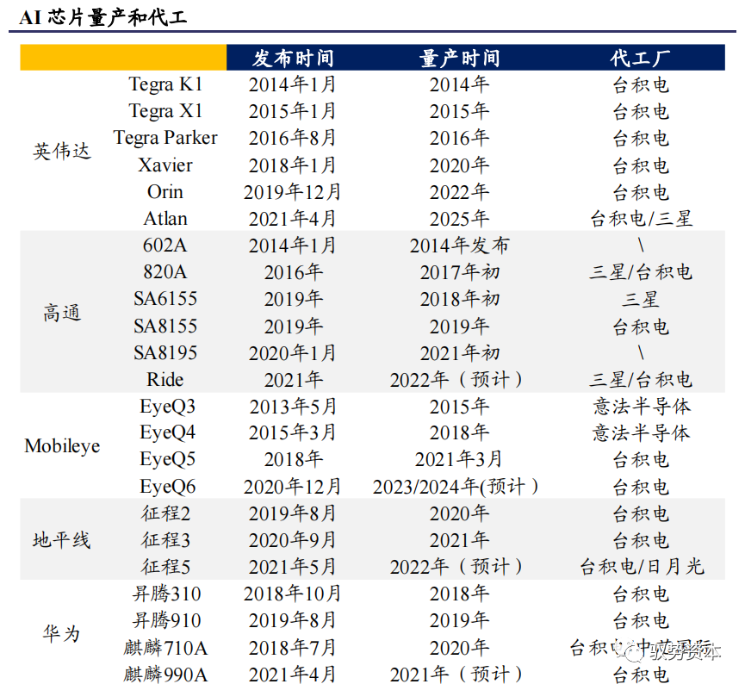The height and width of the screenshot is (684, 745).
Task: Click the '2021年5月' date for 征程5
Action: 293,567
